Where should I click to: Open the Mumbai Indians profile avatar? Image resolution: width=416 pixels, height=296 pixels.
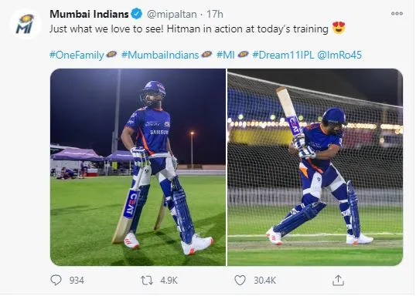(26, 25)
